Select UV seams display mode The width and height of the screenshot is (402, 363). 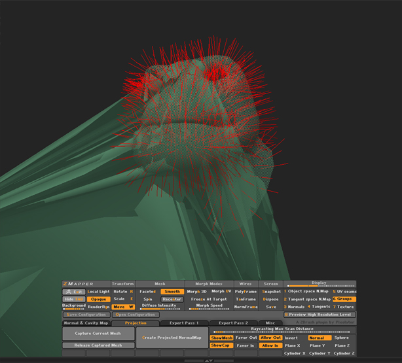click(344, 292)
